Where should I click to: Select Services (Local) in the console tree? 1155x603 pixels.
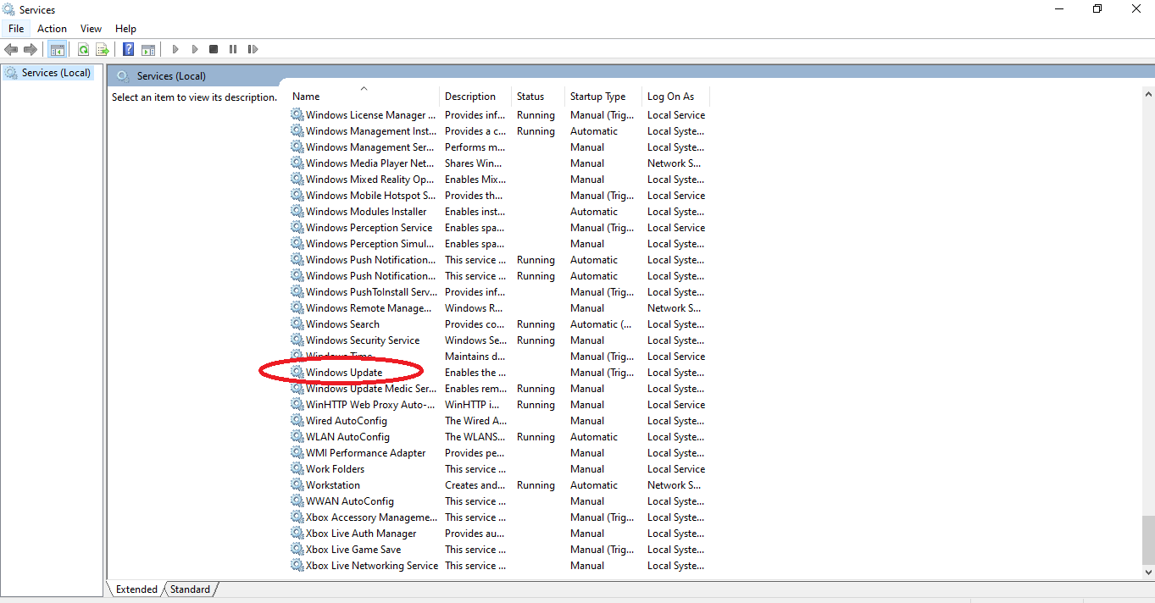coord(56,73)
